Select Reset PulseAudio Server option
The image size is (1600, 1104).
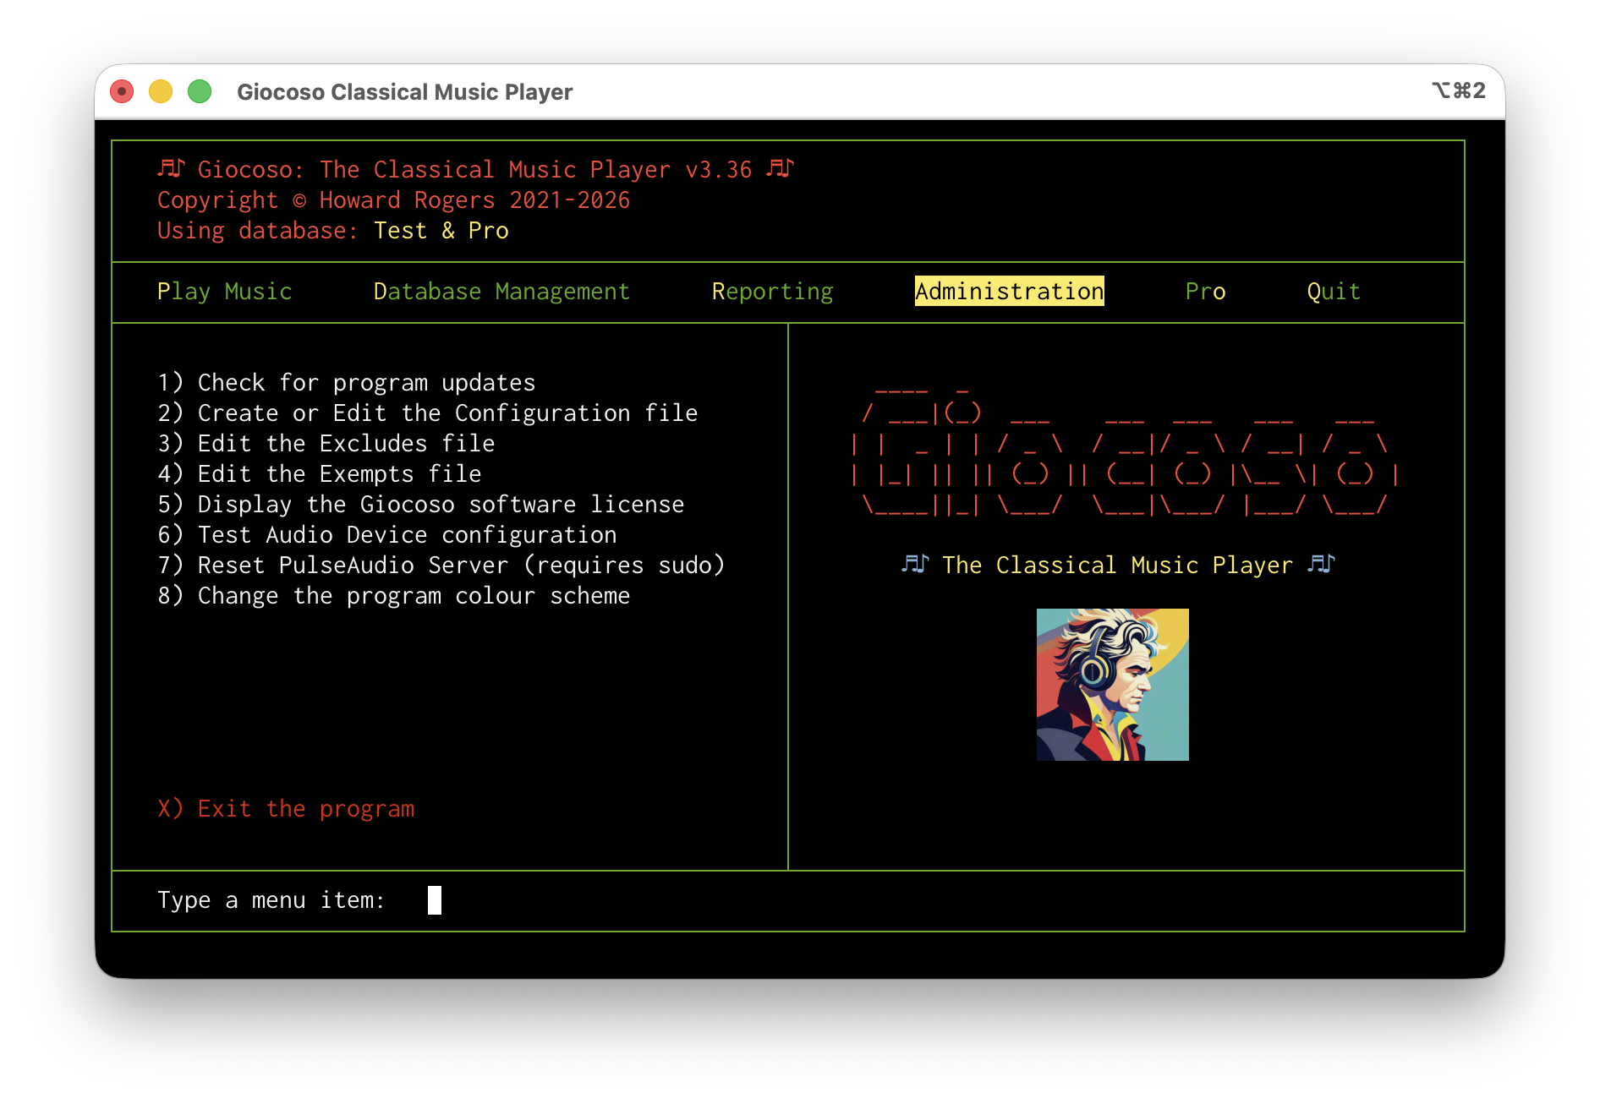click(x=441, y=566)
